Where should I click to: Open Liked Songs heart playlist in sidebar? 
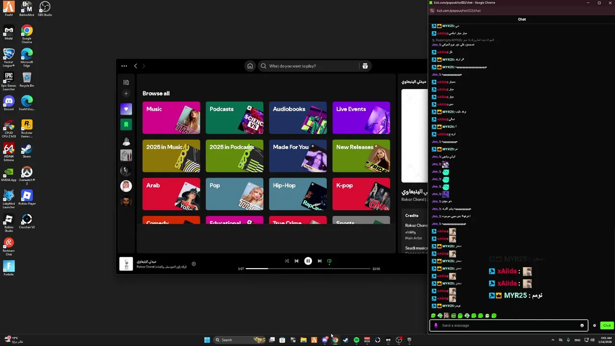pyautogui.click(x=126, y=109)
